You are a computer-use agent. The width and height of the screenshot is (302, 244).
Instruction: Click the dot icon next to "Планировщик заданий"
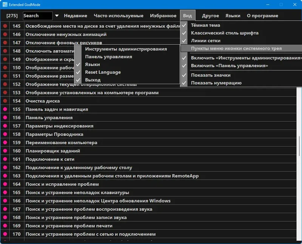click(4, 150)
